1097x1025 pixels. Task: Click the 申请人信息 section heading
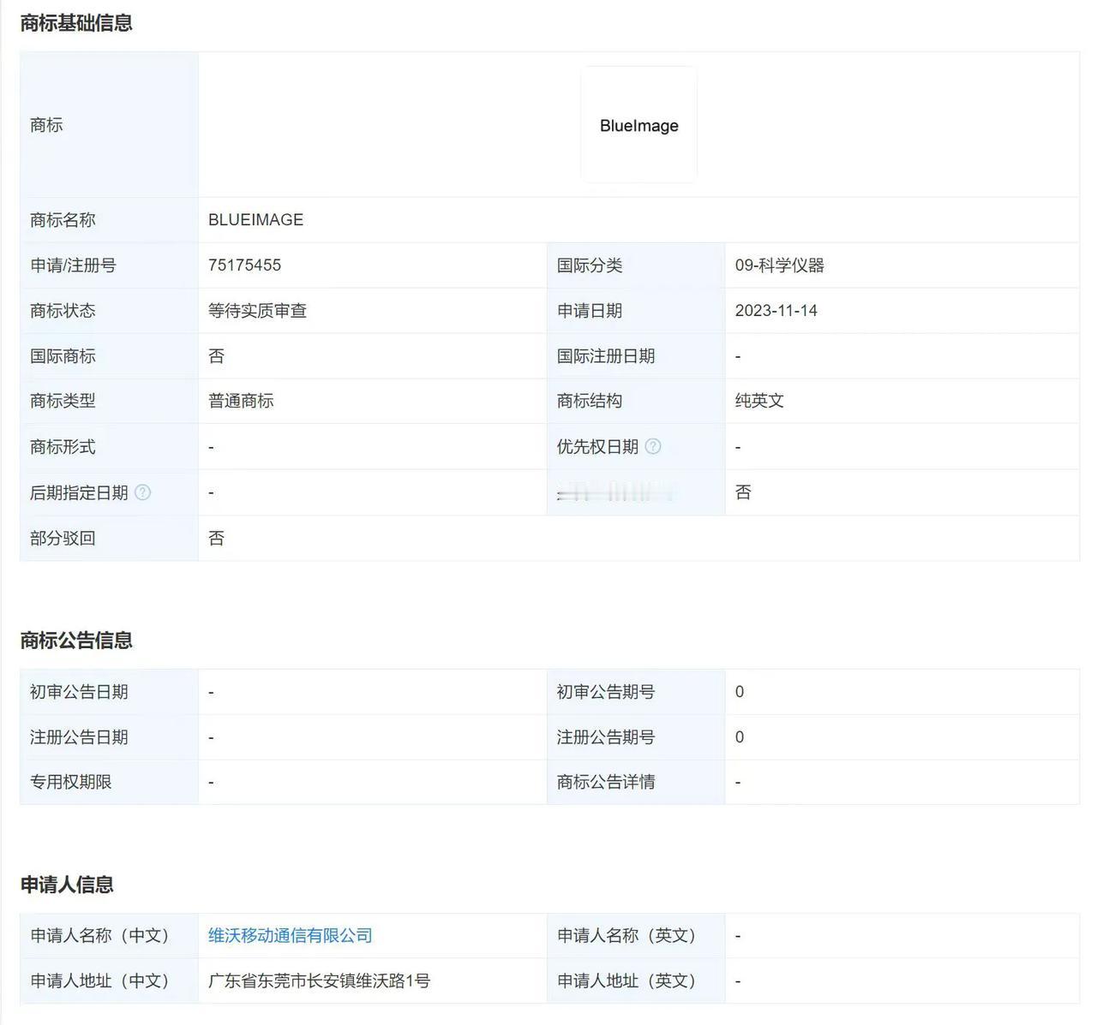coord(67,885)
